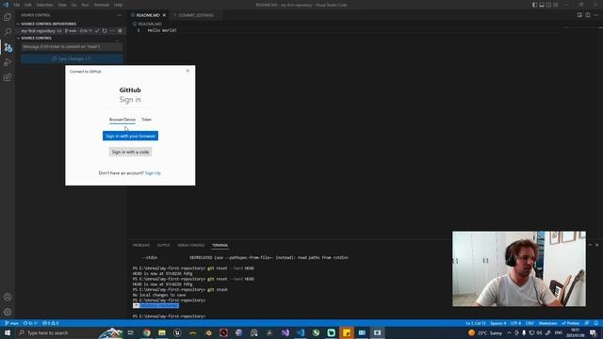Click the CRLF line ending status item
Viewport: 603px width, 339px height.
(x=530, y=323)
